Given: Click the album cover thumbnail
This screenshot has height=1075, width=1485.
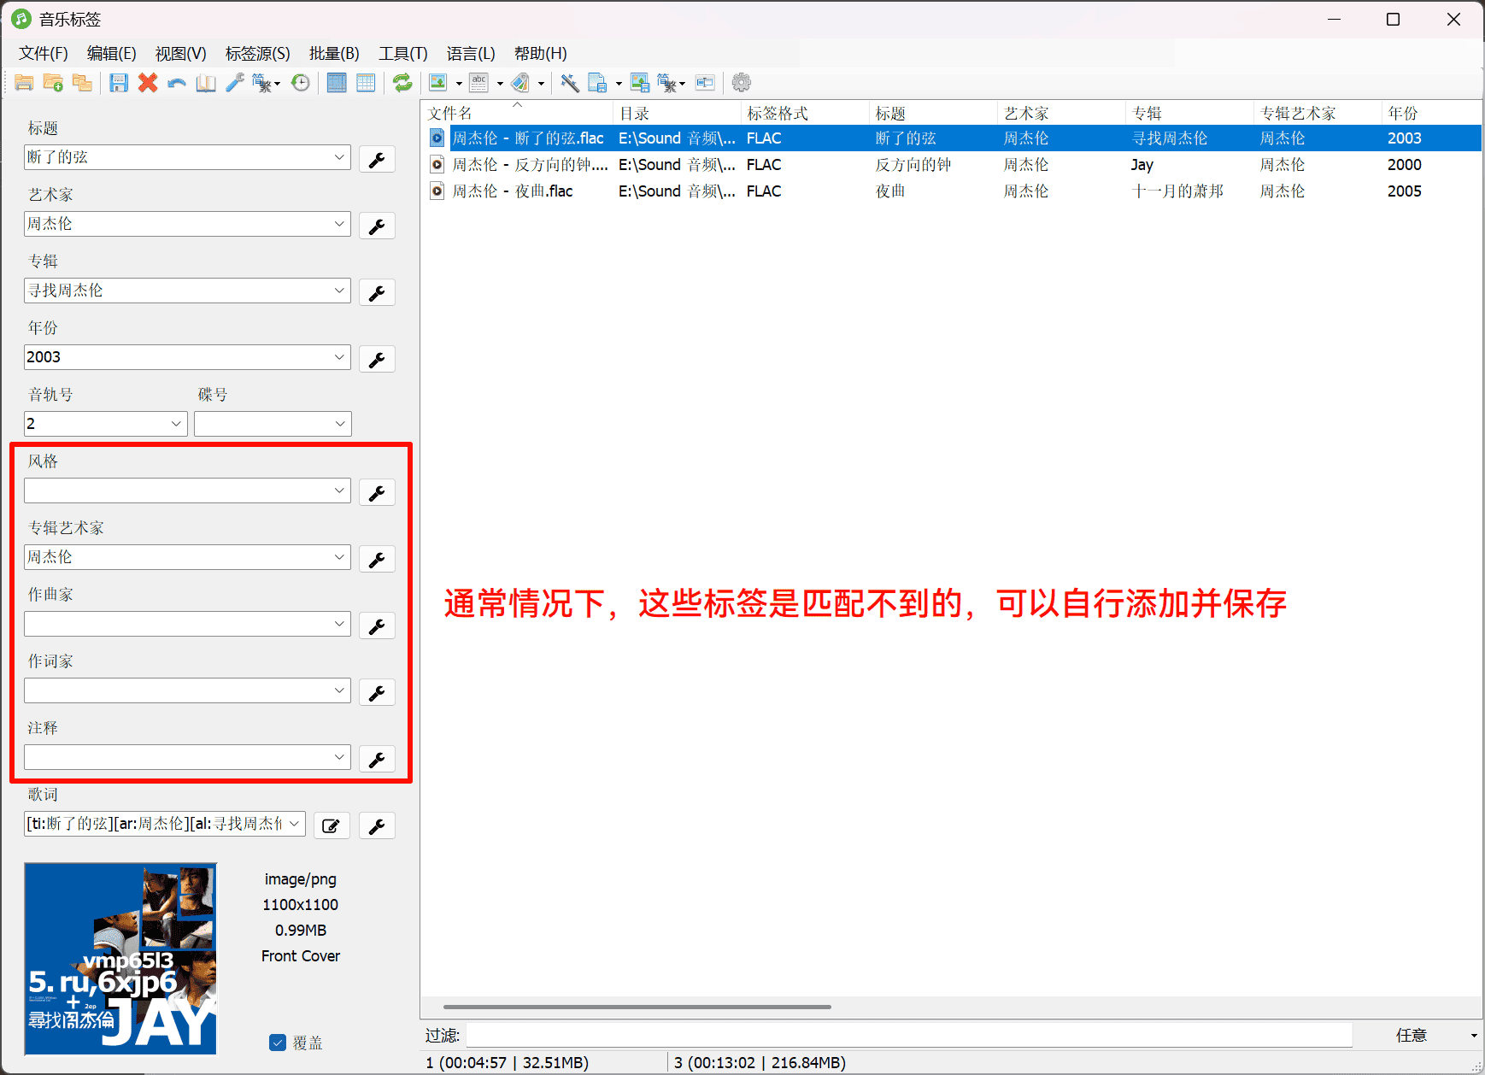Looking at the screenshot, I should 120,957.
